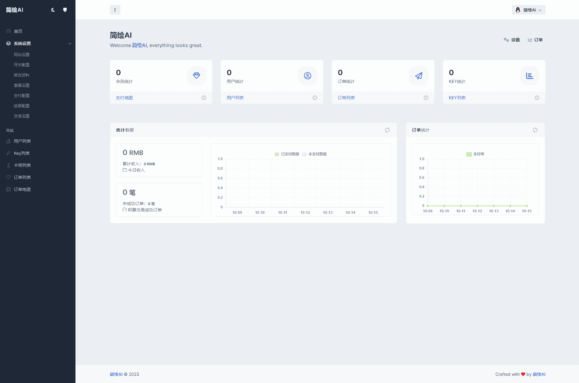579x383 pixels.
Task: Toggle dark mode with moon icon
Action: 53,10
